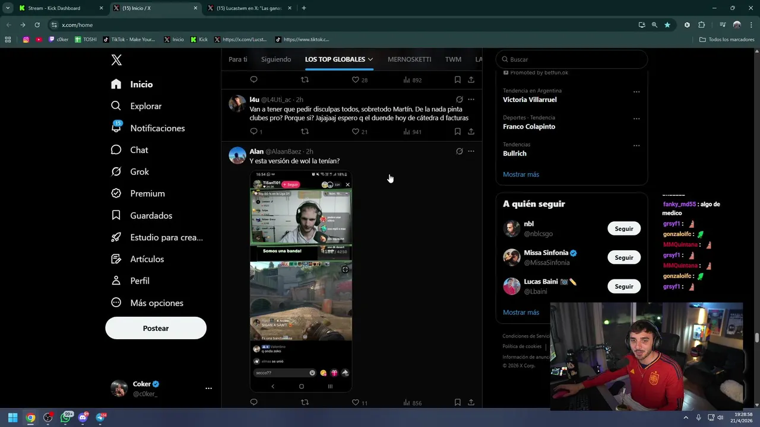Open Estudio para creadores
Screen dimensions: 760x427
tap(157, 237)
